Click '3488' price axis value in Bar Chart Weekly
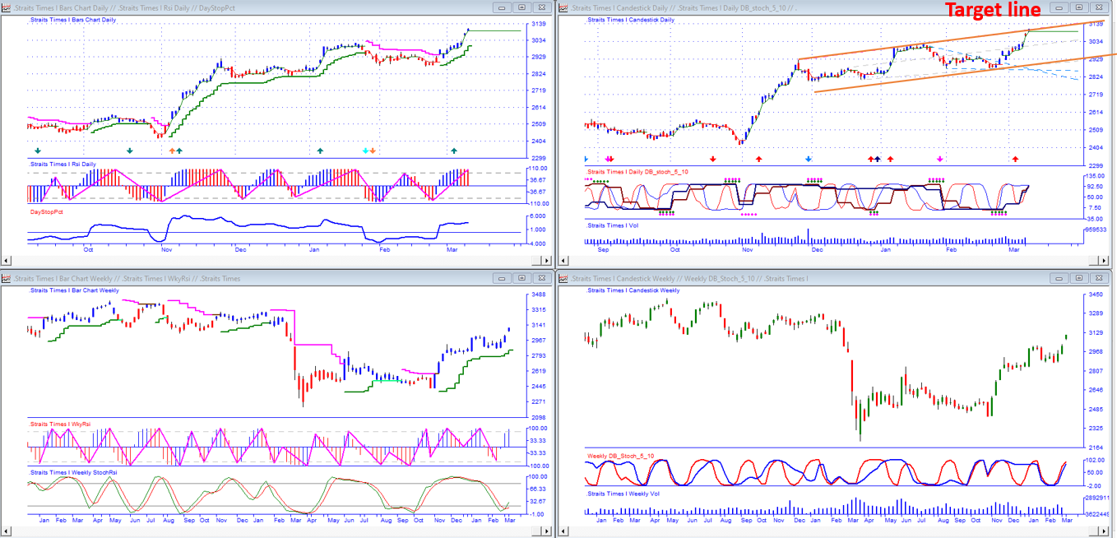Viewport: 1117px width, 538px height. tap(540, 295)
